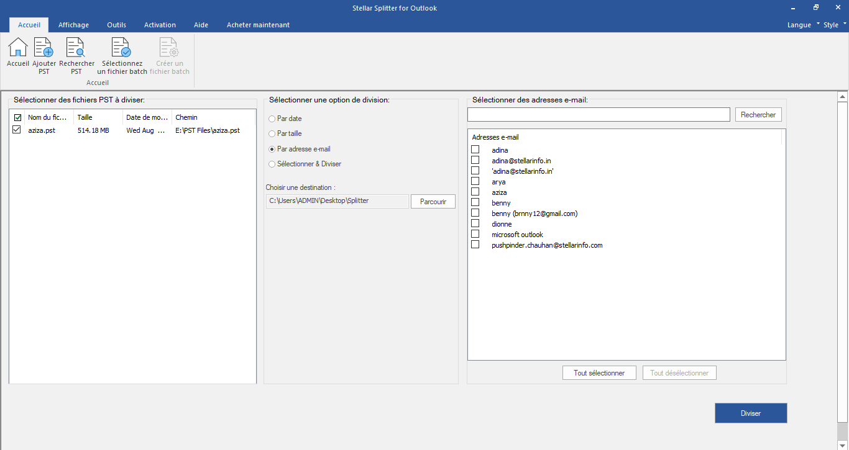Click the Parcourir button

(x=433, y=202)
